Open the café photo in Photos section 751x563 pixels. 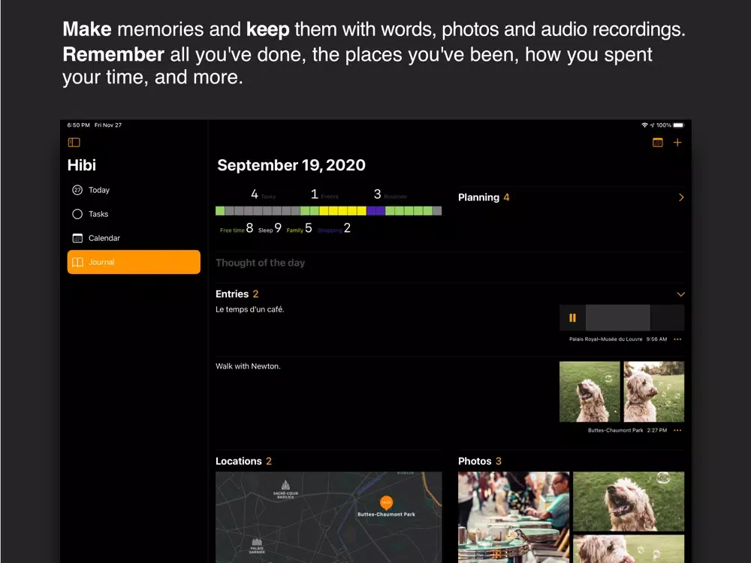(514, 517)
